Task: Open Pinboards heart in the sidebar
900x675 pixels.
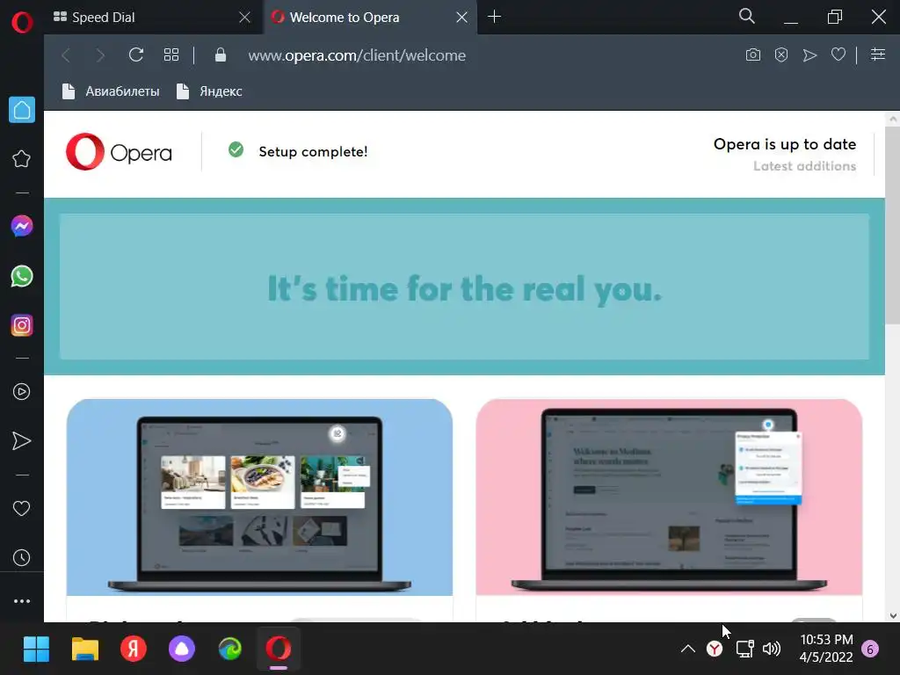Action: pyautogui.click(x=22, y=508)
